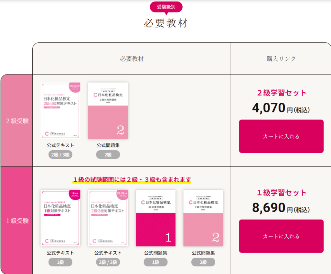331x274 pixels.
Task: Open the 1級 workbook cover with number 1
Action: pyautogui.click(x=155, y=218)
